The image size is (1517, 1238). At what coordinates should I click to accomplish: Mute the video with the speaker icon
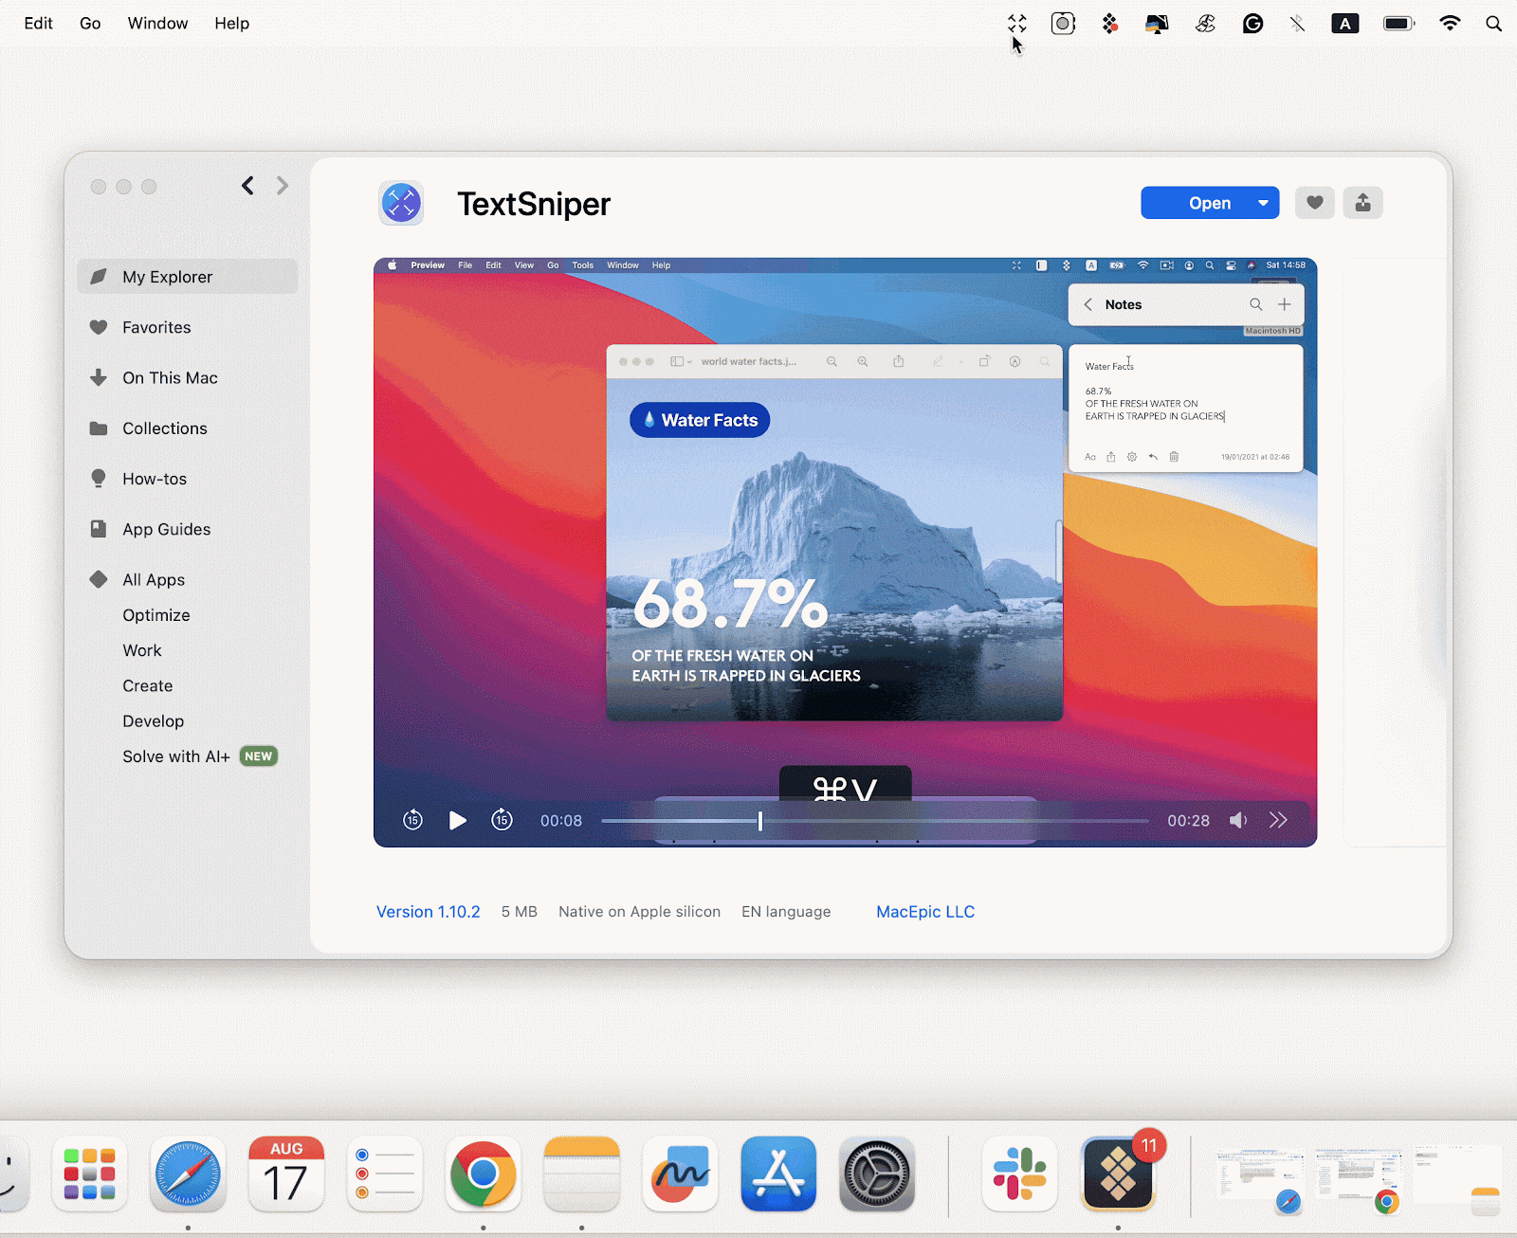tap(1238, 820)
